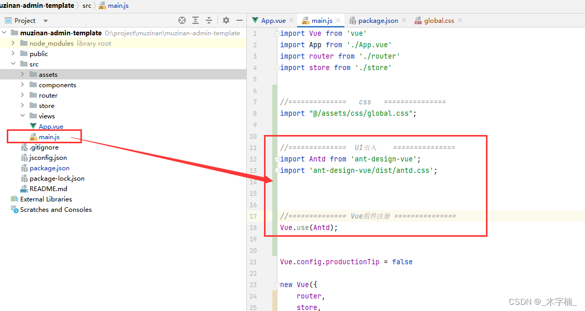Click line number 18 in the gutter
Viewport: 585px width, 311px height.
pyautogui.click(x=253, y=228)
